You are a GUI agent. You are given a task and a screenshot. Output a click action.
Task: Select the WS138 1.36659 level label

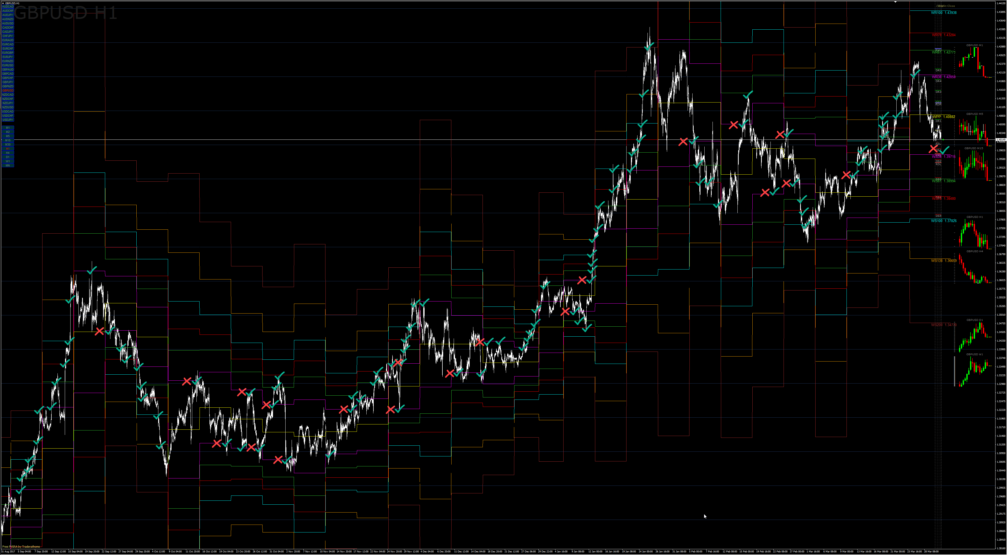944,261
